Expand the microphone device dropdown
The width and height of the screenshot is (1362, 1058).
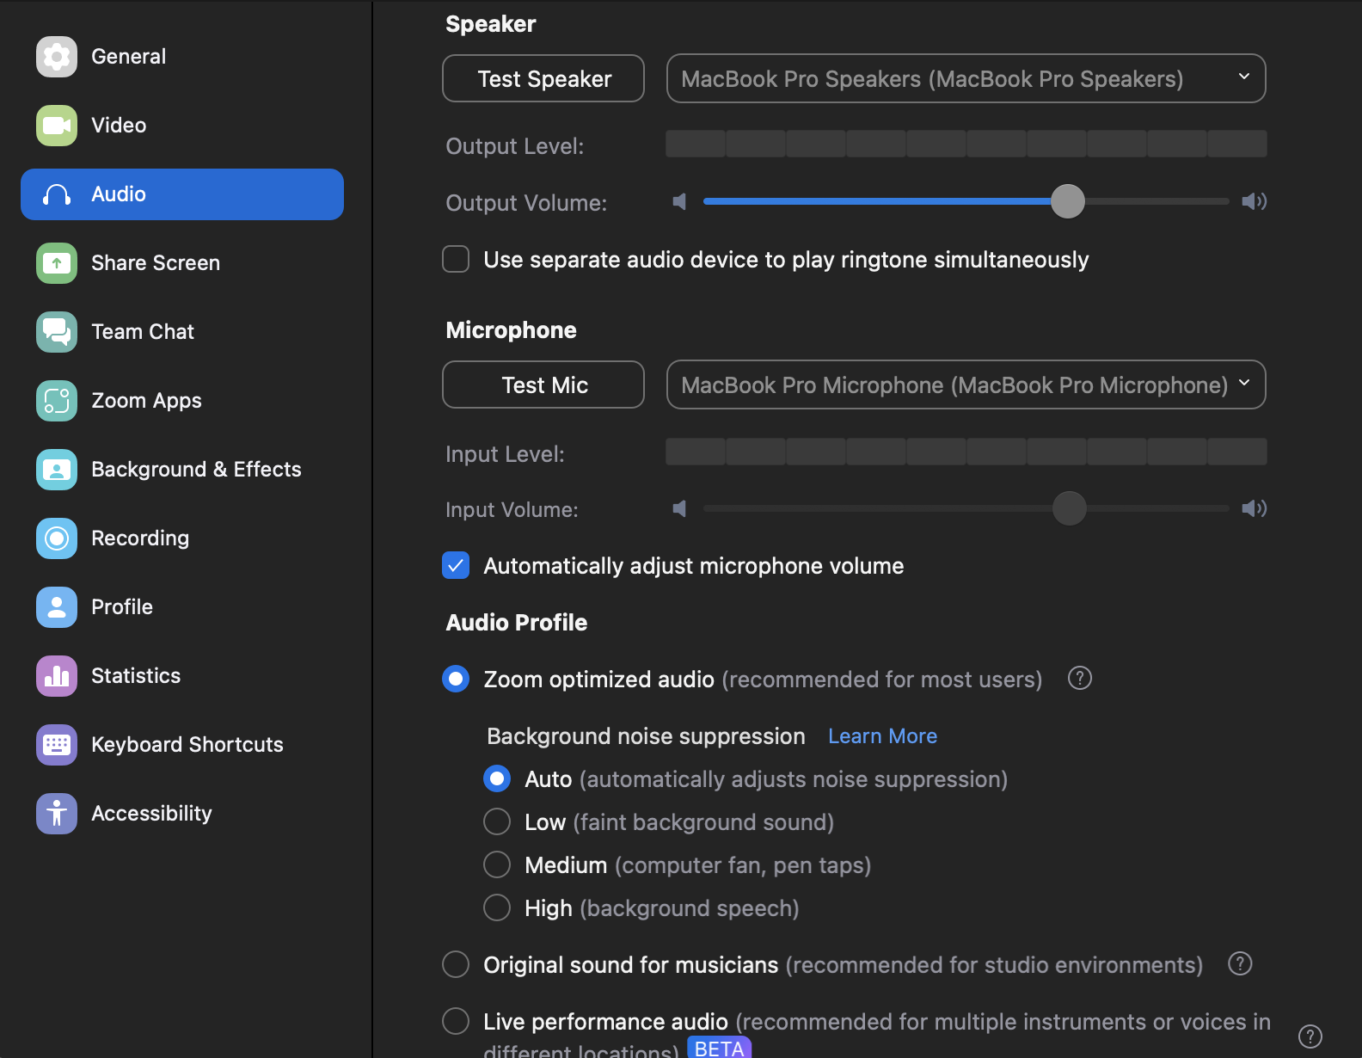(966, 384)
